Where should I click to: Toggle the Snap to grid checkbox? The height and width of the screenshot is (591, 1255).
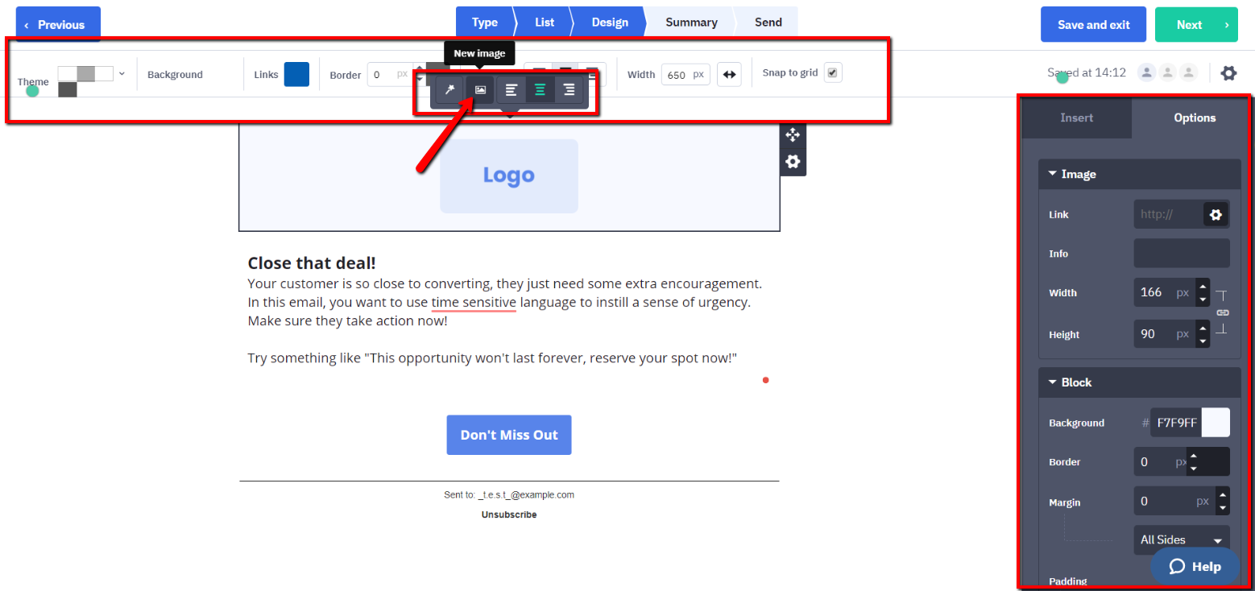click(x=832, y=72)
